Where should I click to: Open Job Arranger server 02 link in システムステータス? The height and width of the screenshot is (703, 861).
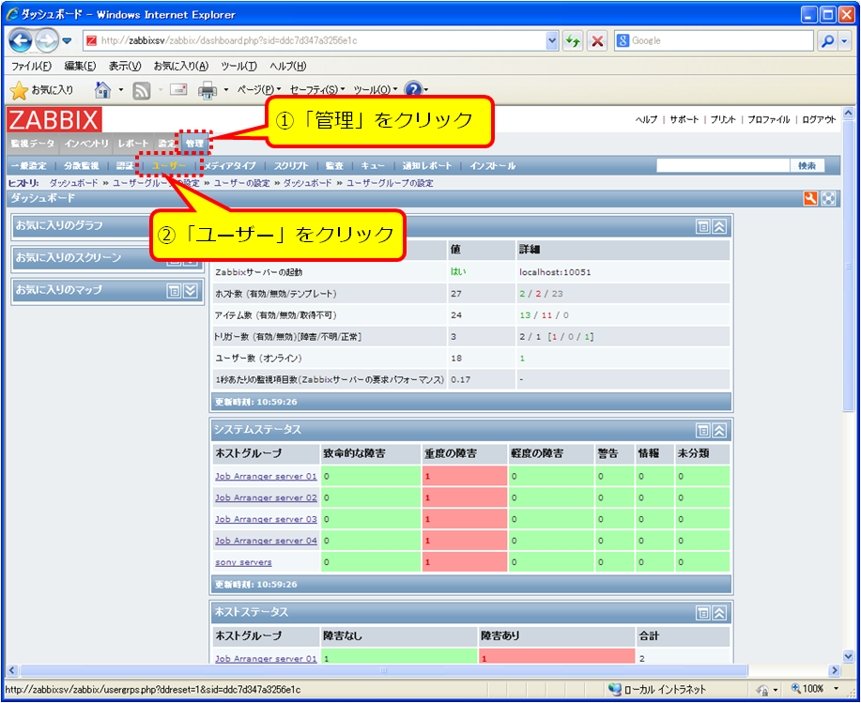(266, 497)
